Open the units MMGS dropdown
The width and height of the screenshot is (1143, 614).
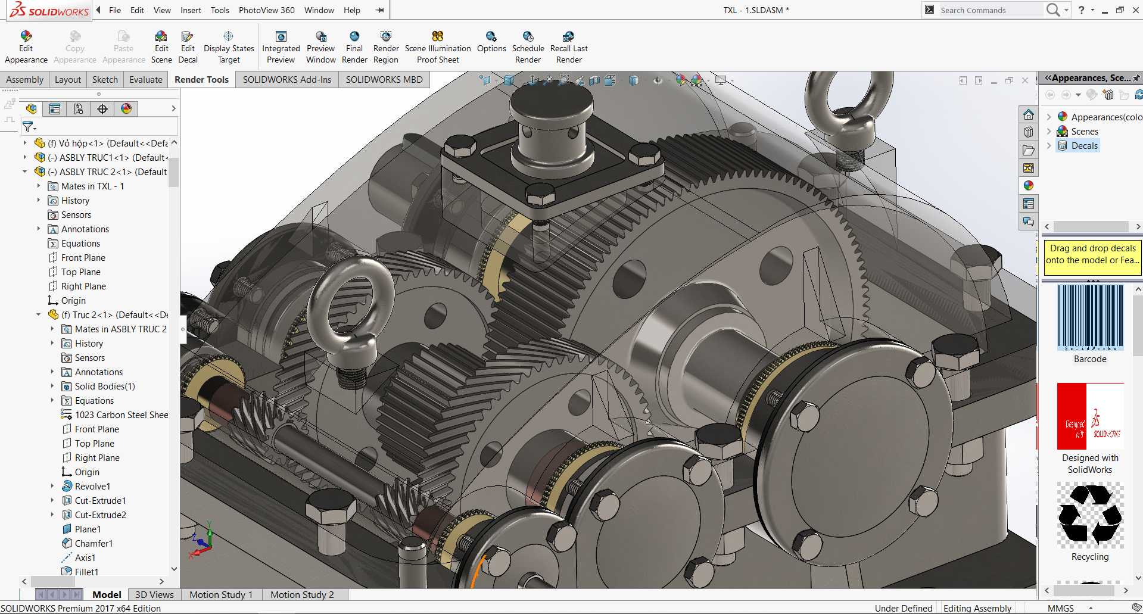pyautogui.click(x=1091, y=608)
